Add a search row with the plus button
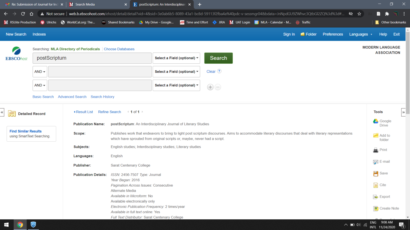410x230 pixels. pyautogui.click(x=210, y=87)
